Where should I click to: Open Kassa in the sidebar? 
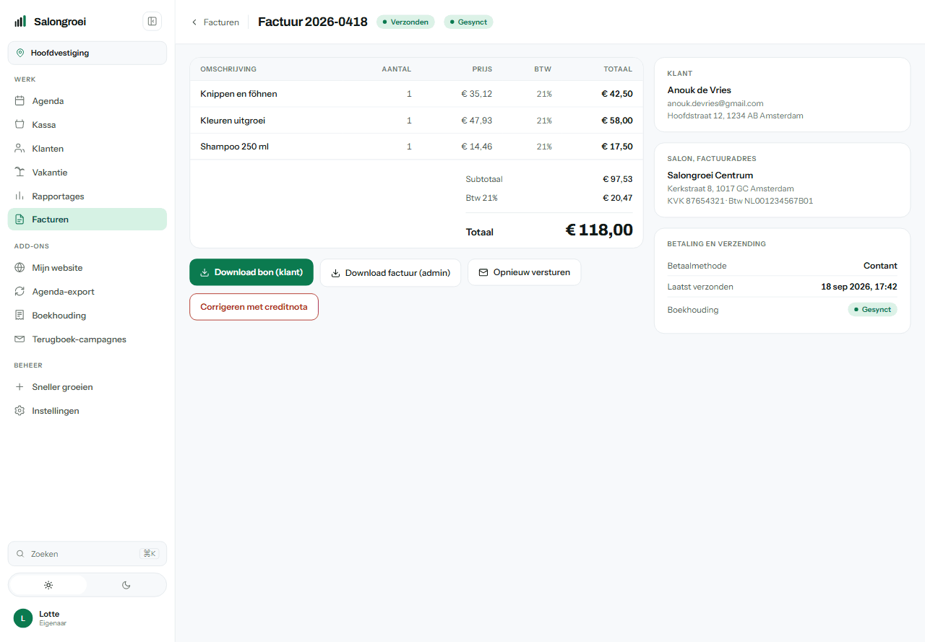(x=87, y=125)
